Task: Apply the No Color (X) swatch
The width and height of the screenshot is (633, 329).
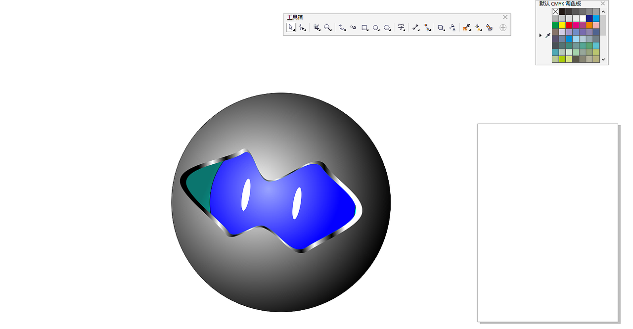Action: [555, 11]
